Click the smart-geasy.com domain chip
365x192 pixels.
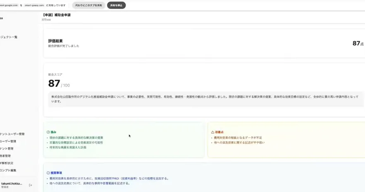34,5
